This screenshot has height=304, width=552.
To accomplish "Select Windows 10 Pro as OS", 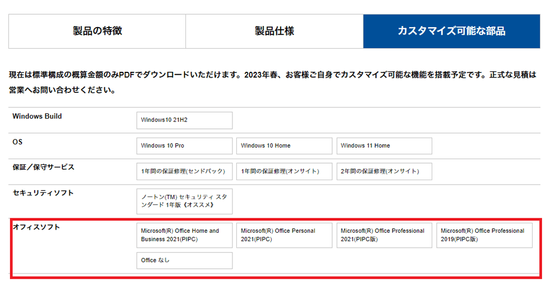I will pyautogui.click(x=184, y=146).
